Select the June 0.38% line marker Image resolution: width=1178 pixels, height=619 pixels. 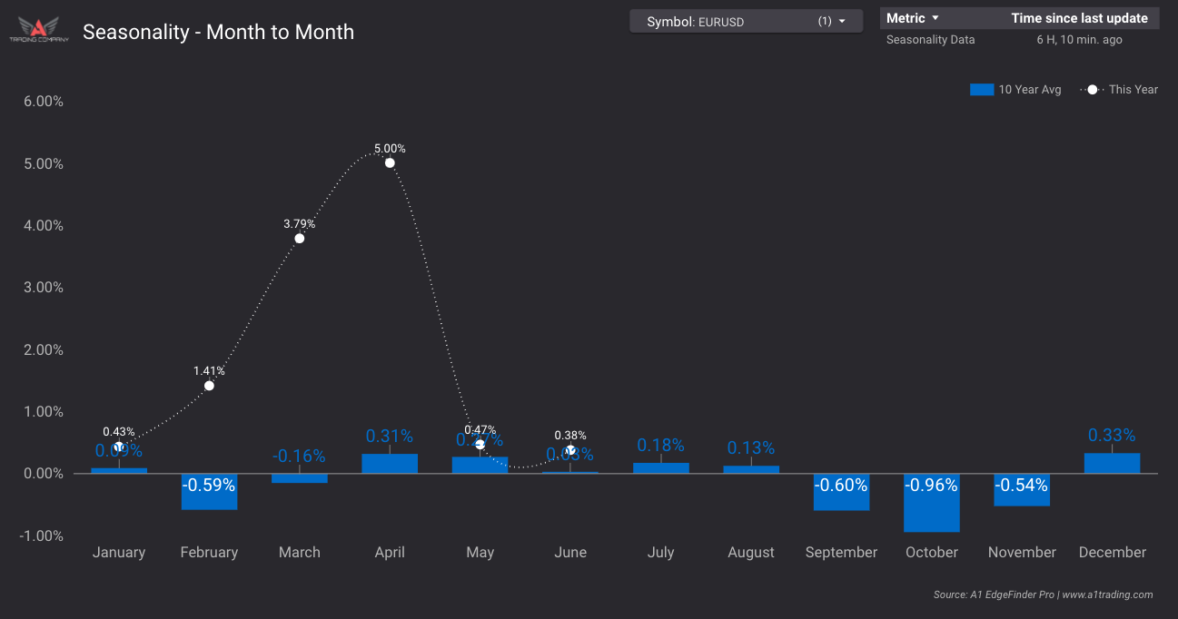pyautogui.click(x=570, y=450)
